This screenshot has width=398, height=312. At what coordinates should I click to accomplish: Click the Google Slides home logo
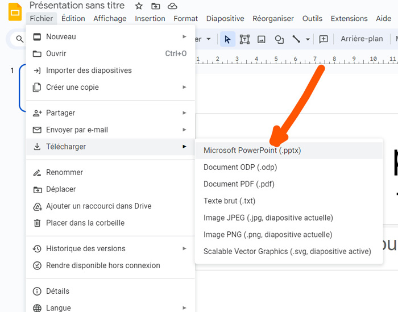tap(15, 12)
